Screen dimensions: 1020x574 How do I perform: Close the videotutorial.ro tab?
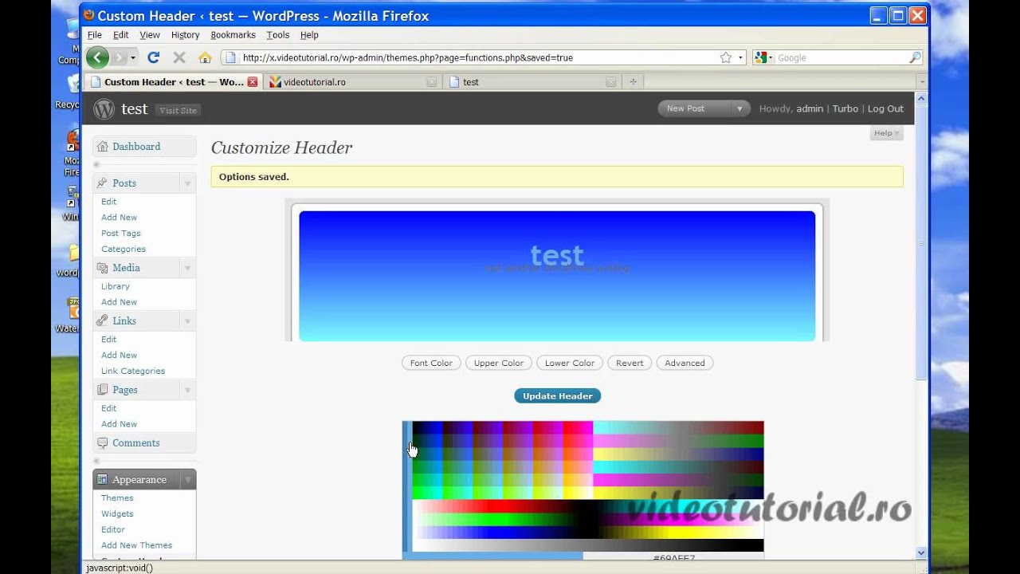[x=432, y=81]
